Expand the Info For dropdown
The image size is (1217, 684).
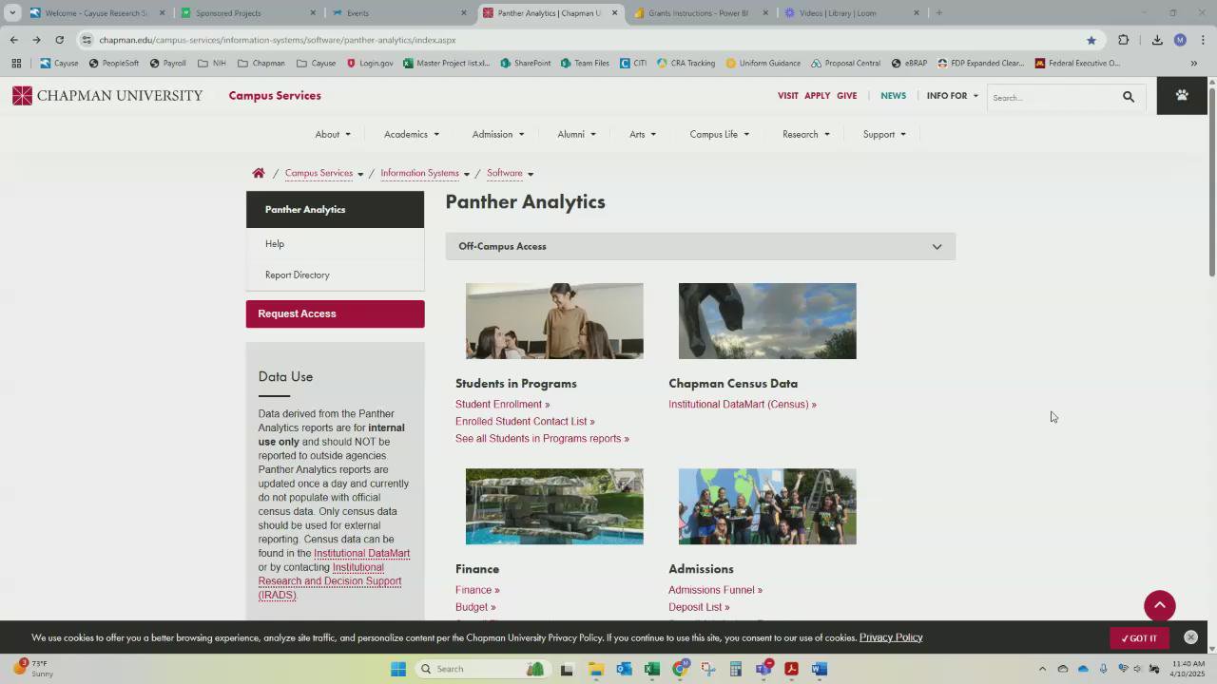pos(953,96)
